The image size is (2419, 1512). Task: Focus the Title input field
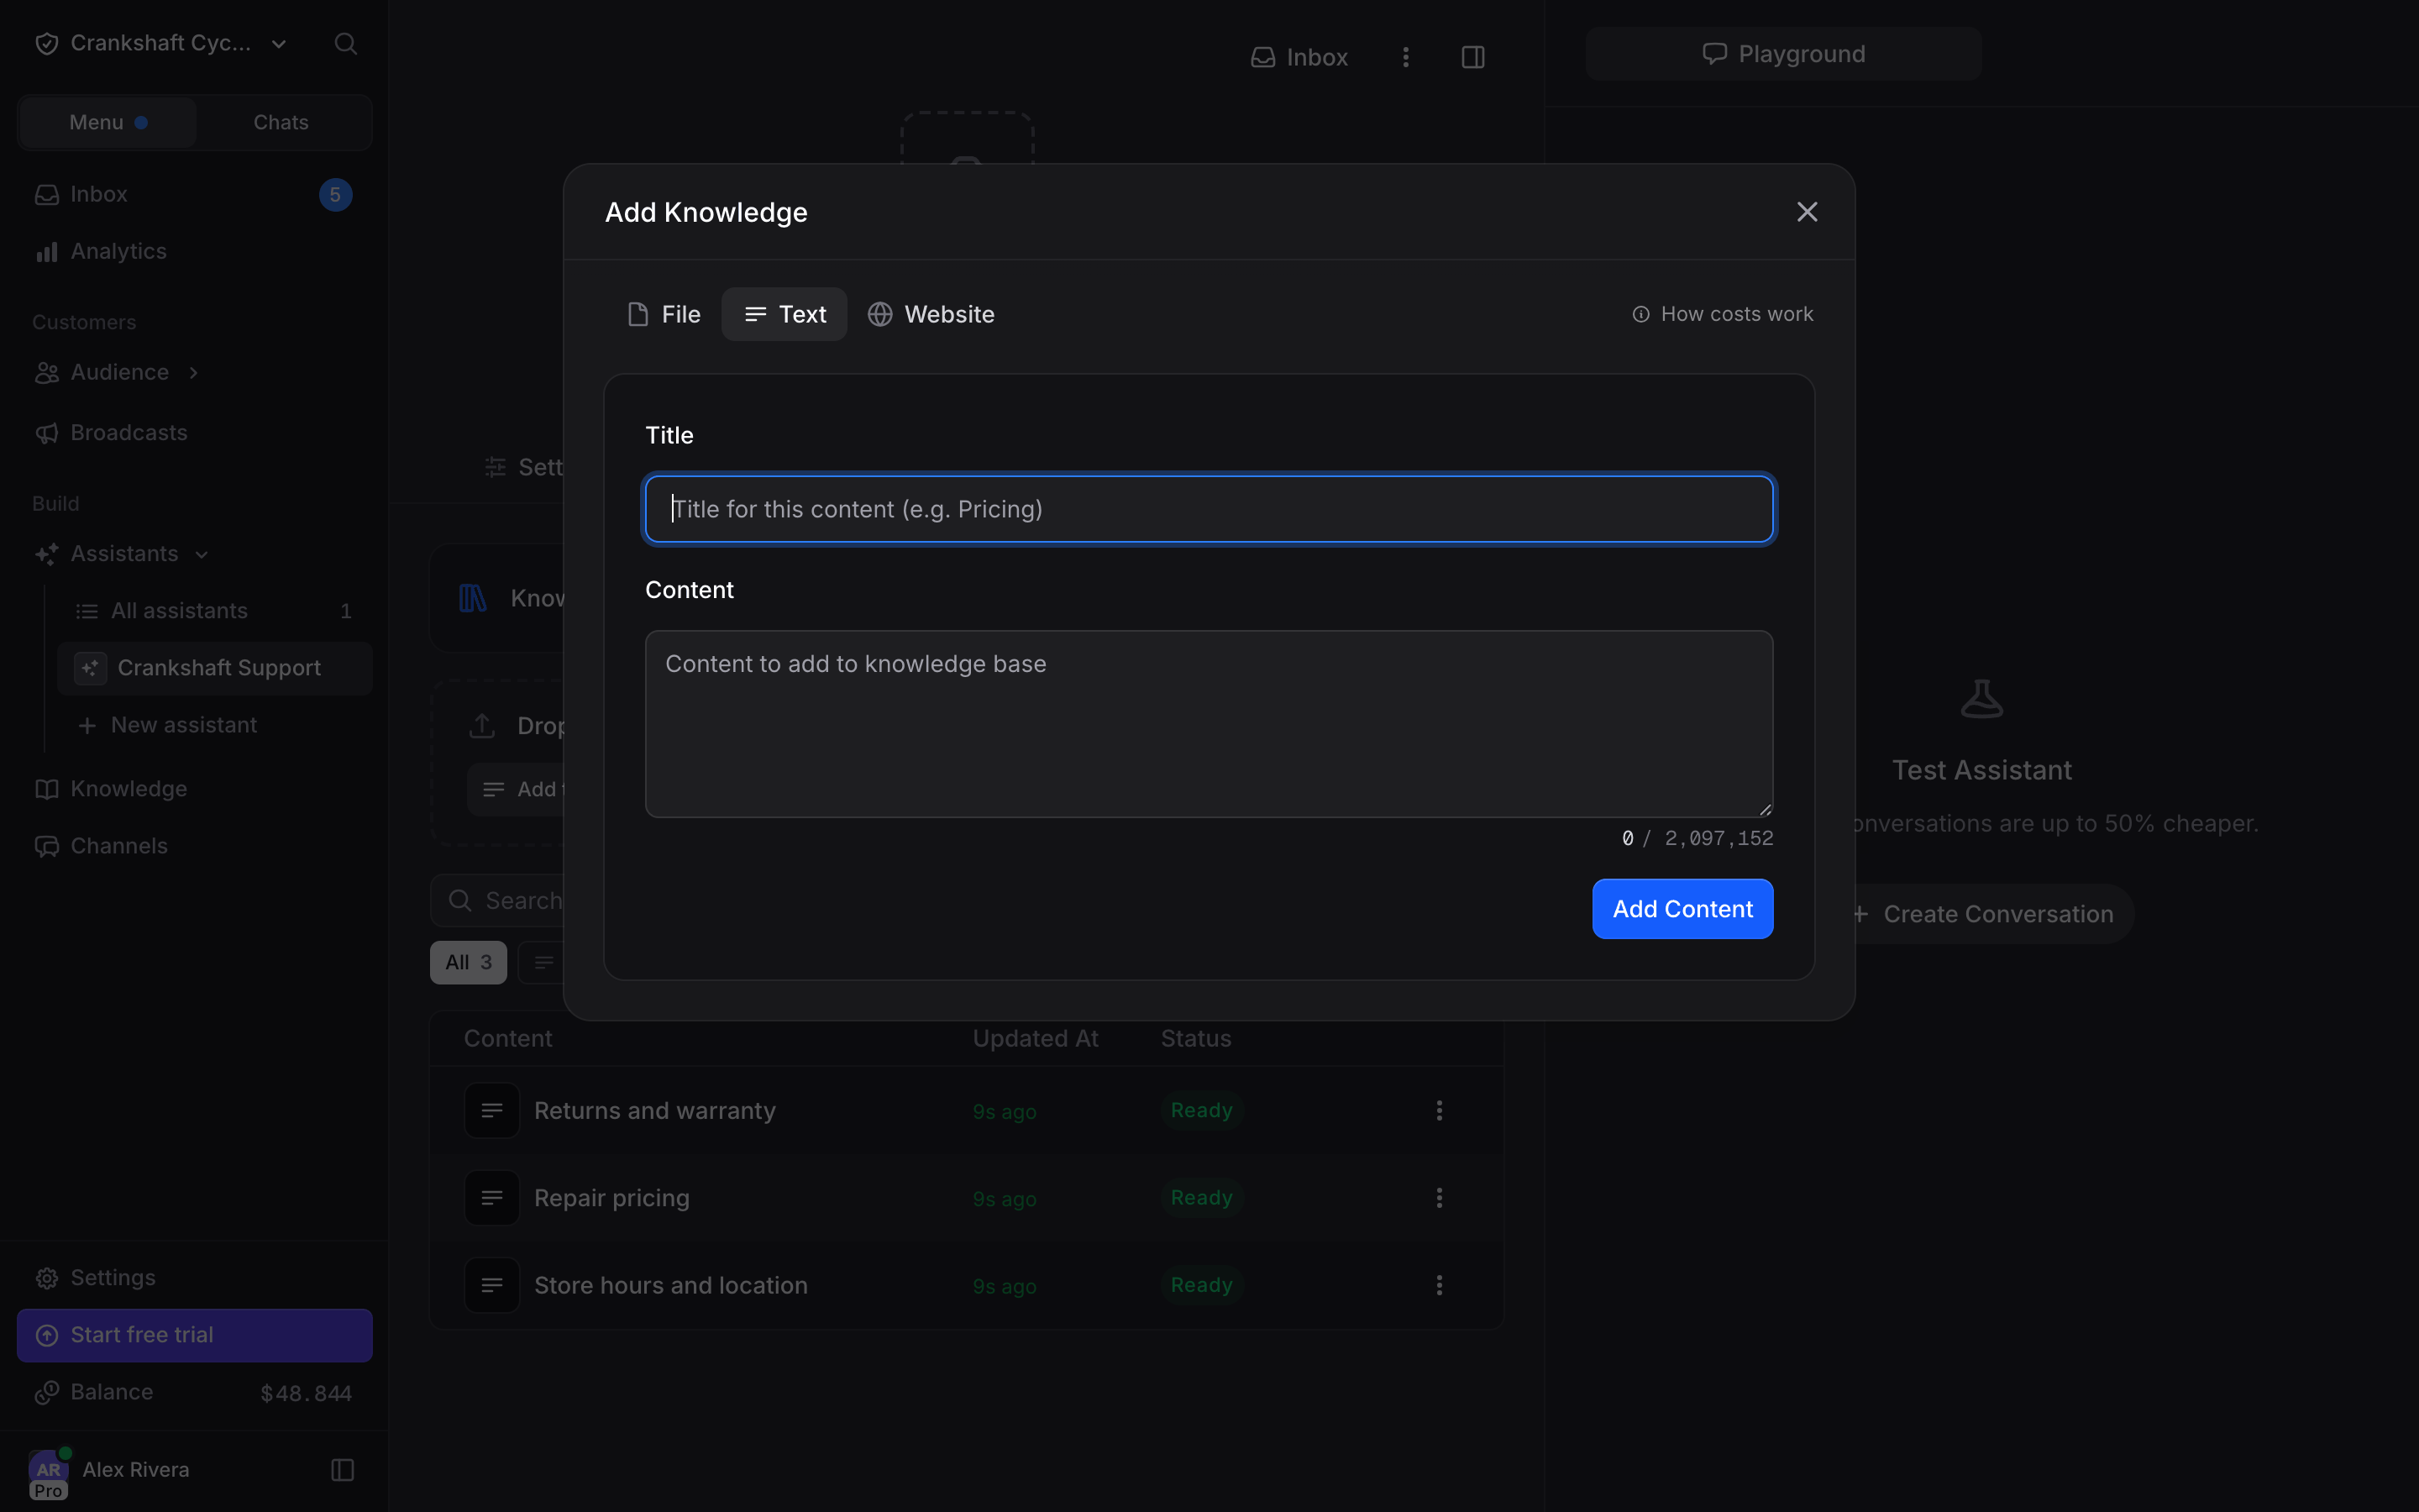pos(1209,509)
